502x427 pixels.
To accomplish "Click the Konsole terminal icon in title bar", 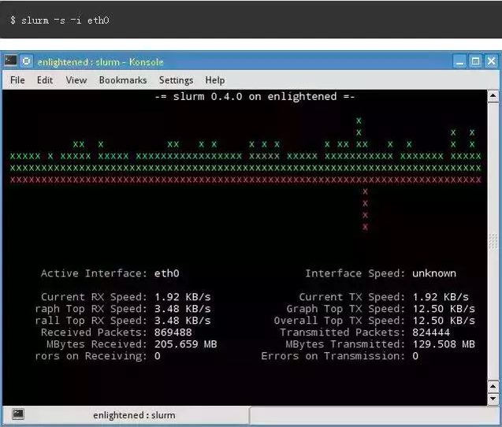I will pyautogui.click(x=10, y=61).
